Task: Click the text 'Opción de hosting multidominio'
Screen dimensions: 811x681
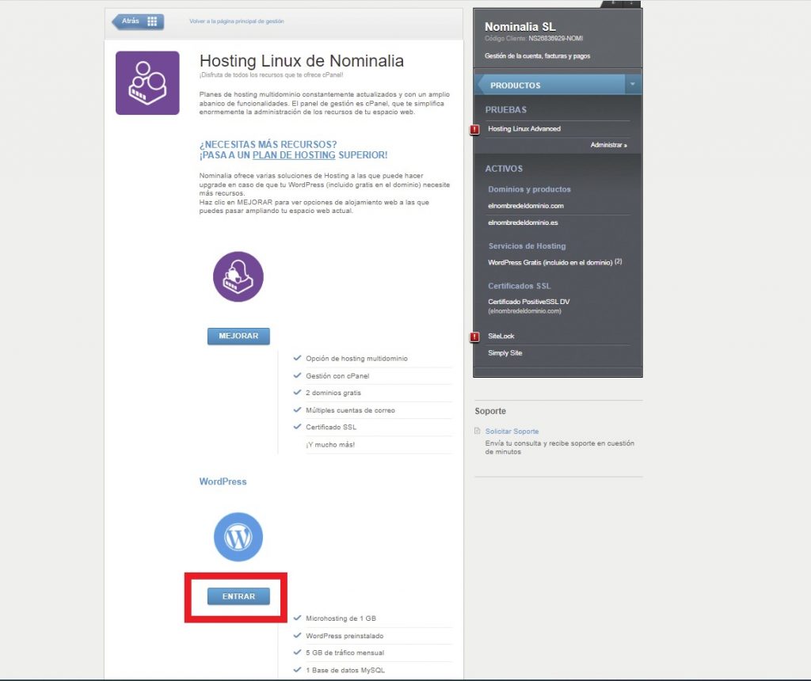Action: point(356,359)
